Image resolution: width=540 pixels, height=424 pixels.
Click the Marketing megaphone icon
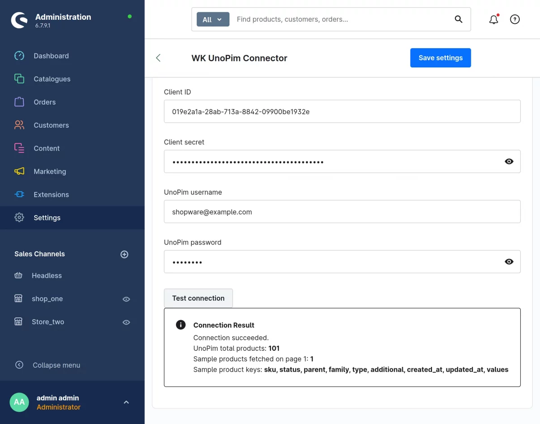pyautogui.click(x=19, y=171)
